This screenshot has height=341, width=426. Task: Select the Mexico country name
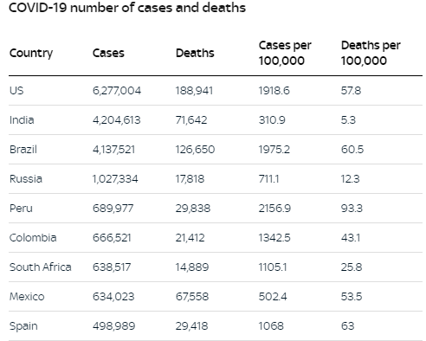[x=27, y=297]
